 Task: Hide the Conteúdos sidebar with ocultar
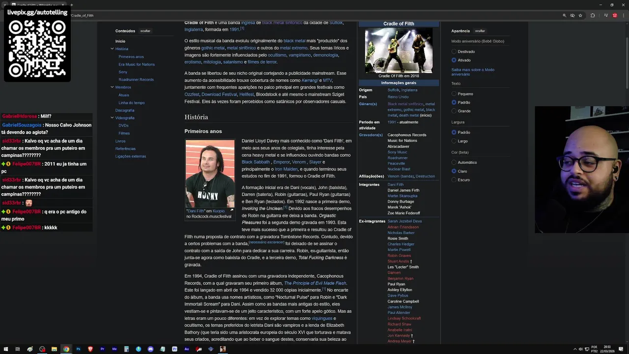tap(145, 31)
